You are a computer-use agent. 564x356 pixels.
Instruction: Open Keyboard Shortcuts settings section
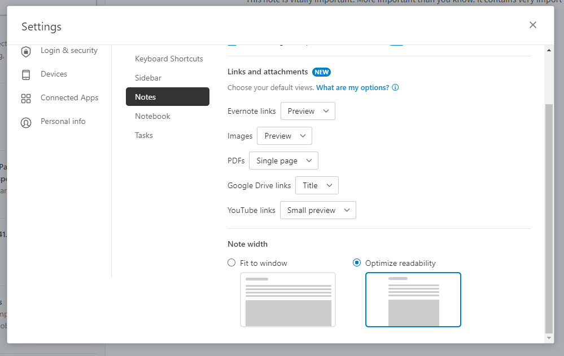tap(169, 59)
